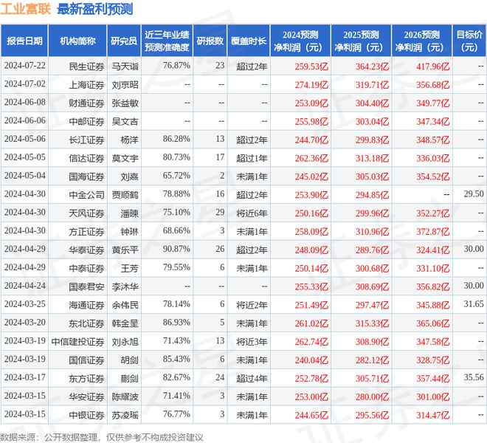Image resolution: width=487 pixels, height=443 pixels.
Task: Click researcher name 张益敏
Action: (125, 103)
